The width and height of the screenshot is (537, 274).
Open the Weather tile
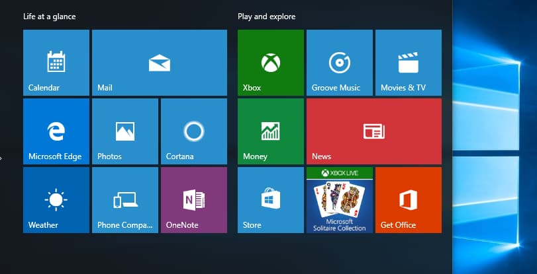coord(56,200)
